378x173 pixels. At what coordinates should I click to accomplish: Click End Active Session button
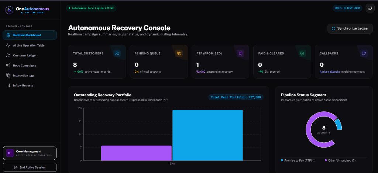click(30, 167)
